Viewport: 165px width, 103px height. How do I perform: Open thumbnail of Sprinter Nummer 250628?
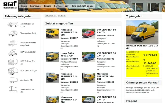click(x=52, y=77)
